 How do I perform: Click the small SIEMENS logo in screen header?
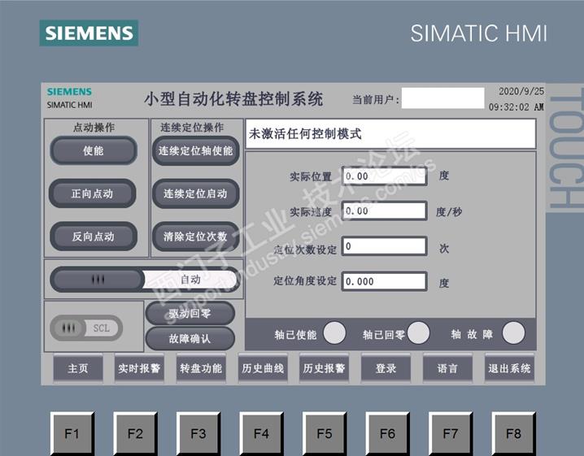point(69,92)
